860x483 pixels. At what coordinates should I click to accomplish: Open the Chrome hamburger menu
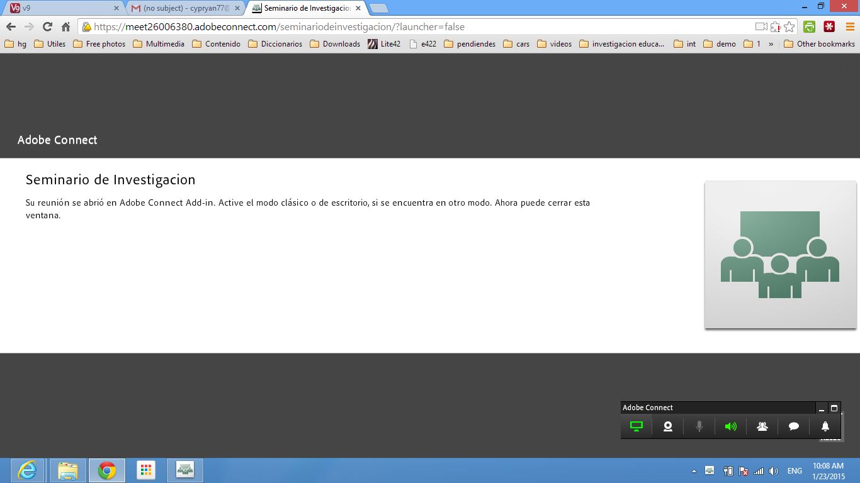(x=850, y=26)
